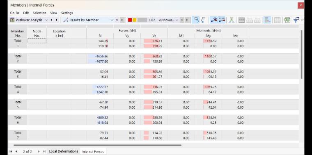This screenshot has height=155, width=312.
Task: Go to next analysis type arrow
Action: (x=57, y=20)
